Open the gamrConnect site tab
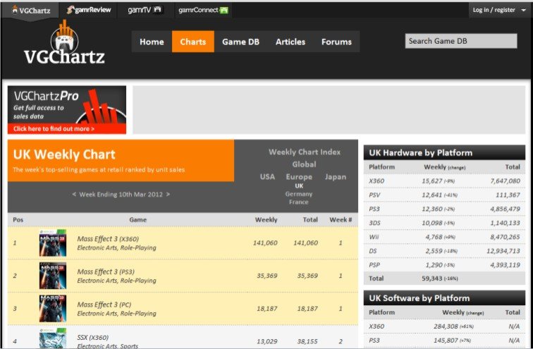Viewport: 533px width, 349px height. (203, 10)
